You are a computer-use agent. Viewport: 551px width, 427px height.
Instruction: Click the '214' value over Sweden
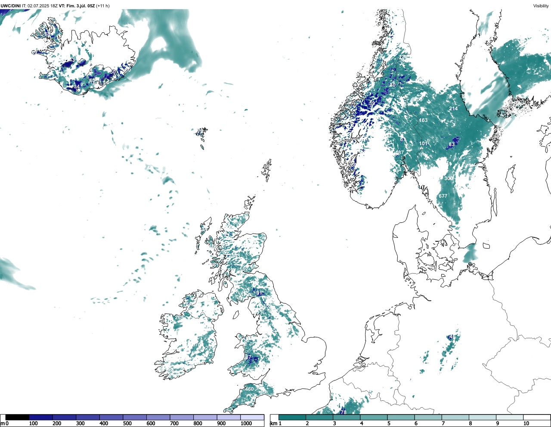click(x=453, y=109)
